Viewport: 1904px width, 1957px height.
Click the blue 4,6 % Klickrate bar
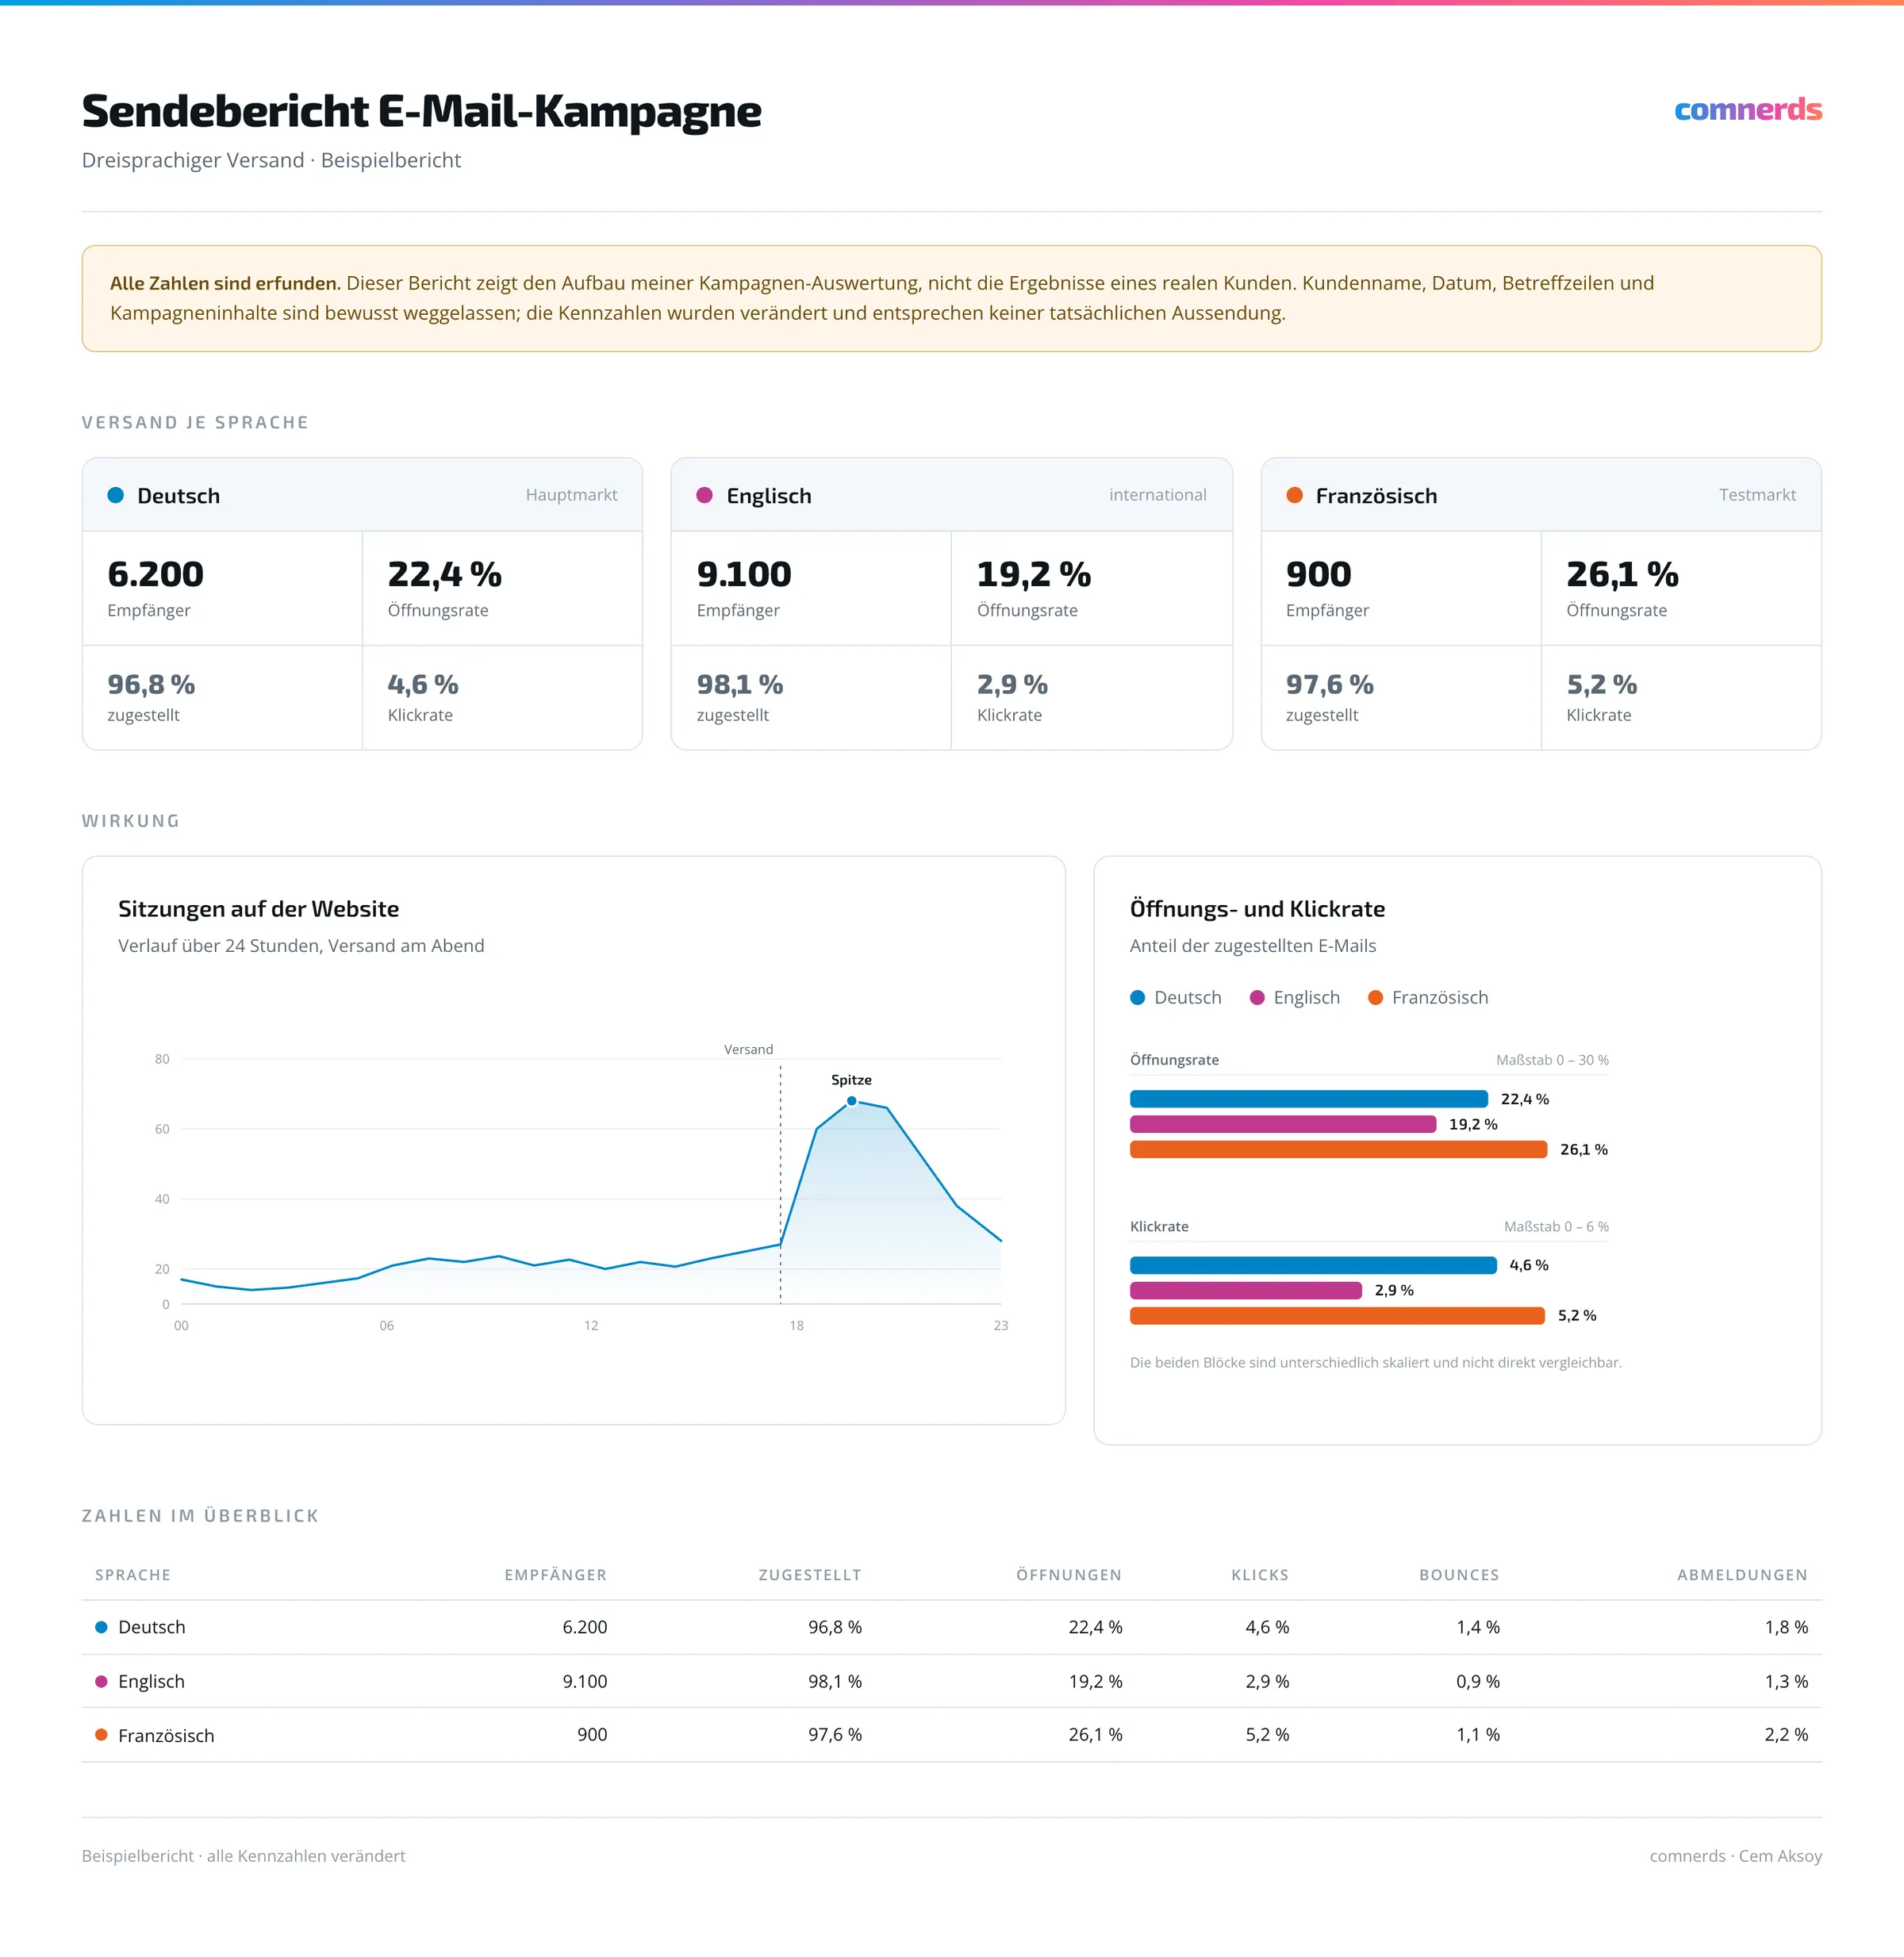(1313, 1265)
